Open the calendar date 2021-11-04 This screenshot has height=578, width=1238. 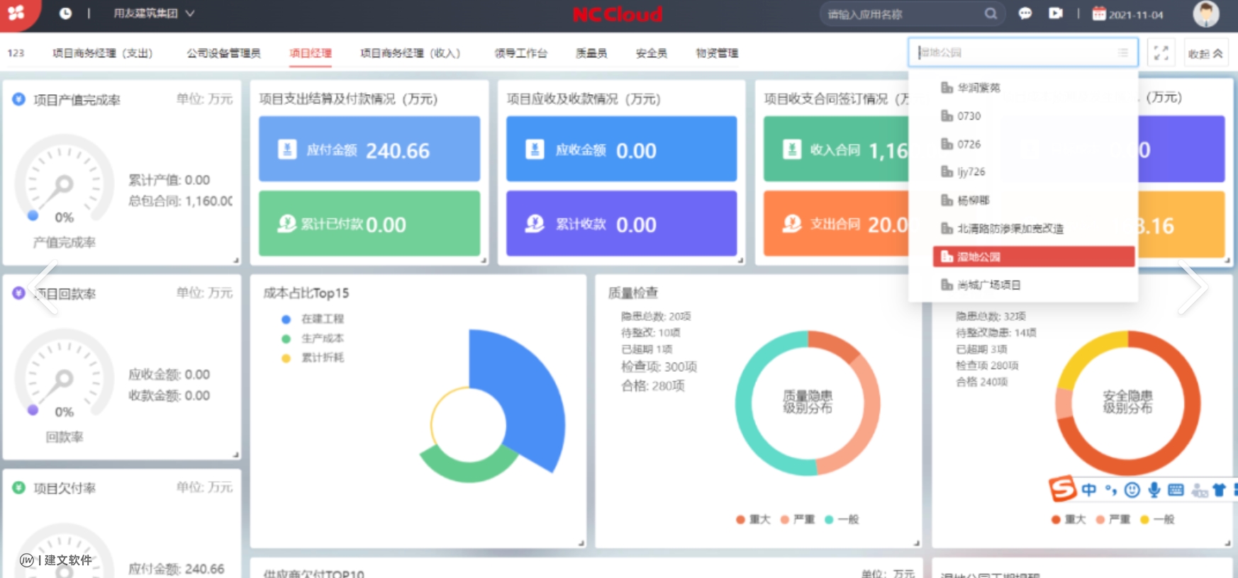(1127, 14)
